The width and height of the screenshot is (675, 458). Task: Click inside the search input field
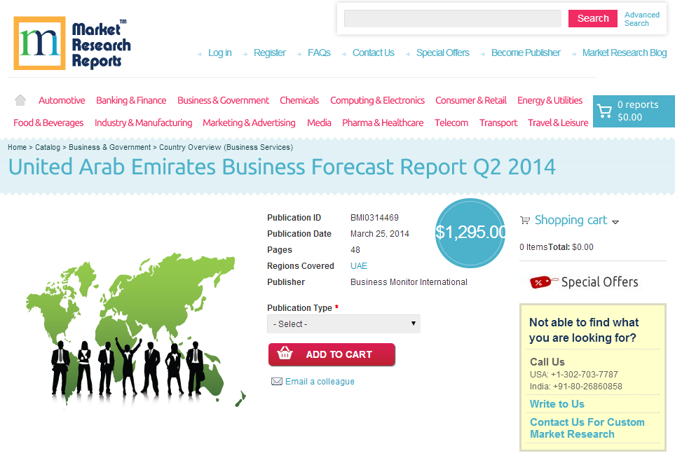coord(452,18)
